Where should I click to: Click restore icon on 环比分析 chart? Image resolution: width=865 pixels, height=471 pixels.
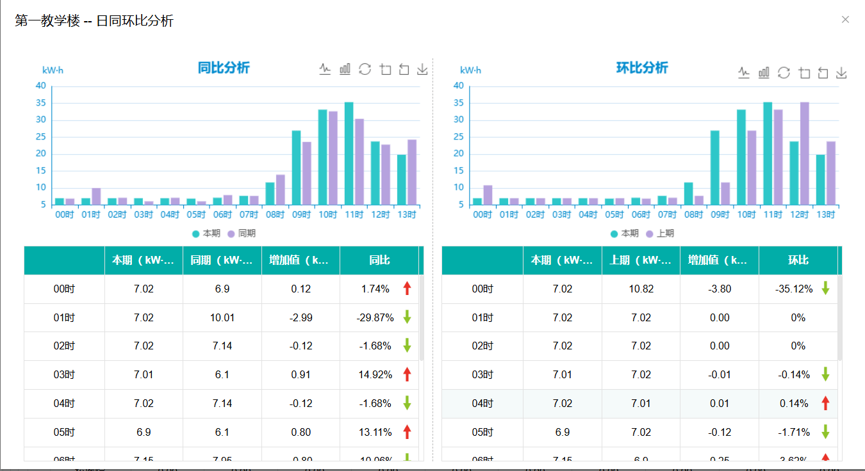click(x=784, y=73)
